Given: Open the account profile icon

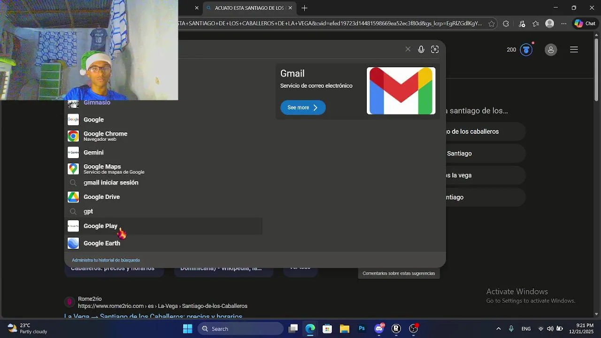Looking at the screenshot, I should 551,49.
